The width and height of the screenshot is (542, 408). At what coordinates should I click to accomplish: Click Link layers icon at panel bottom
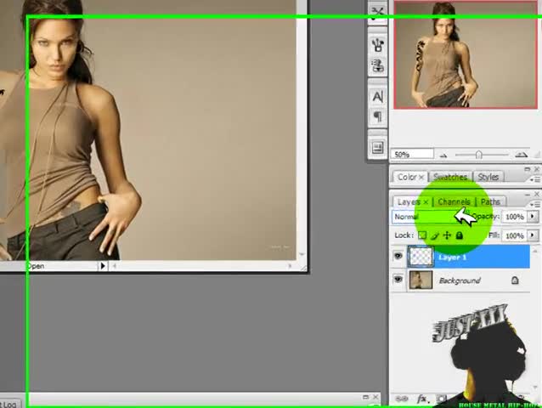[x=401, y=399]
